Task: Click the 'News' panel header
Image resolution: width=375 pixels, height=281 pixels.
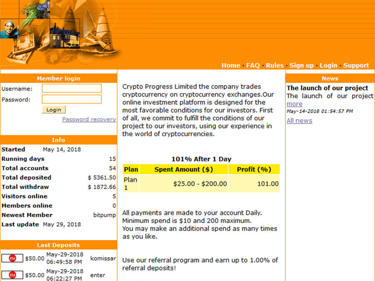Action: click(330, 78)
